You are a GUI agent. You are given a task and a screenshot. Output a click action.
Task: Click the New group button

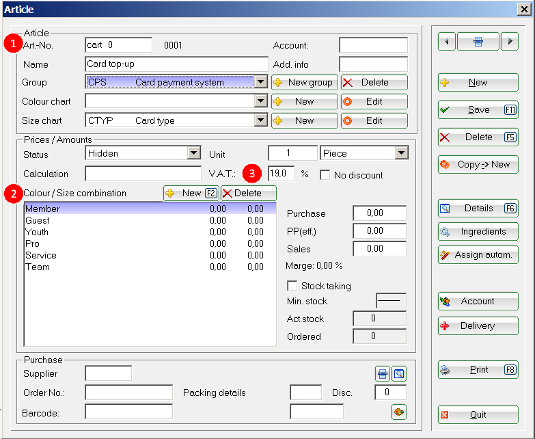(x=304, y=82)
